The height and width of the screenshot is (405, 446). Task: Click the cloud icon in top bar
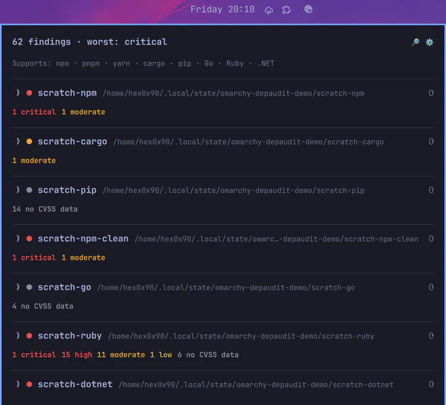point(268,10)
